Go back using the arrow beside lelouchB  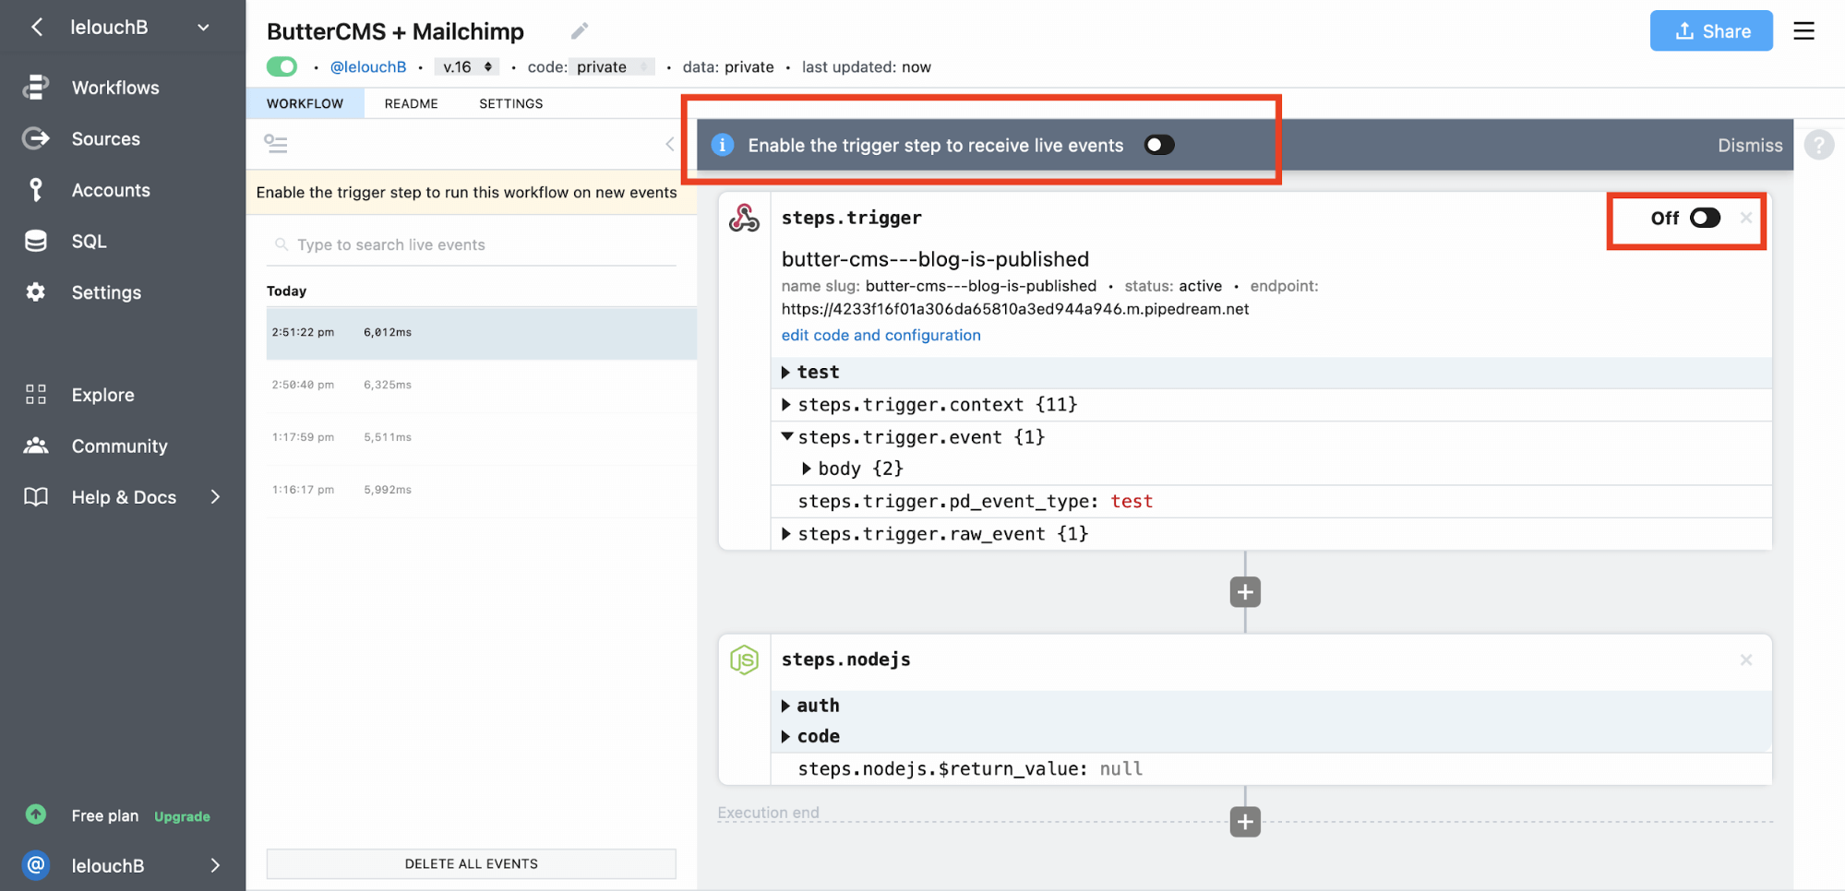pyautogui.click(x=37, y=28)
